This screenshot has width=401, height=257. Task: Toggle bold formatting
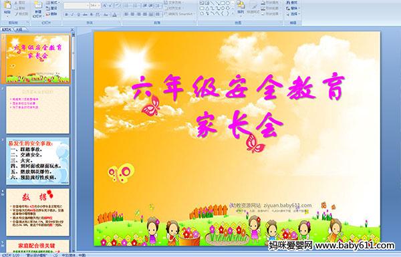(66, 15)
